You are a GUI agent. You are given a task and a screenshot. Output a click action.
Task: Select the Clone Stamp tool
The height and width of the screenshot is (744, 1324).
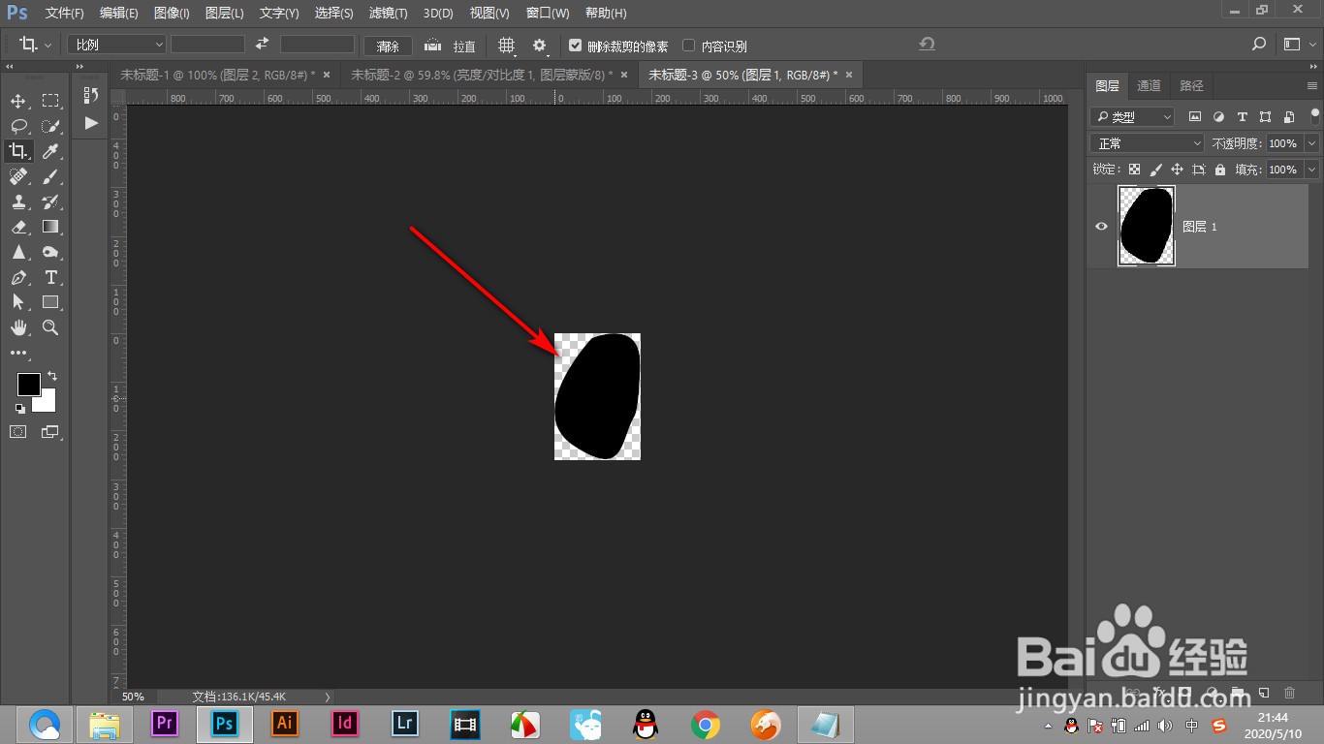(17, 201)
